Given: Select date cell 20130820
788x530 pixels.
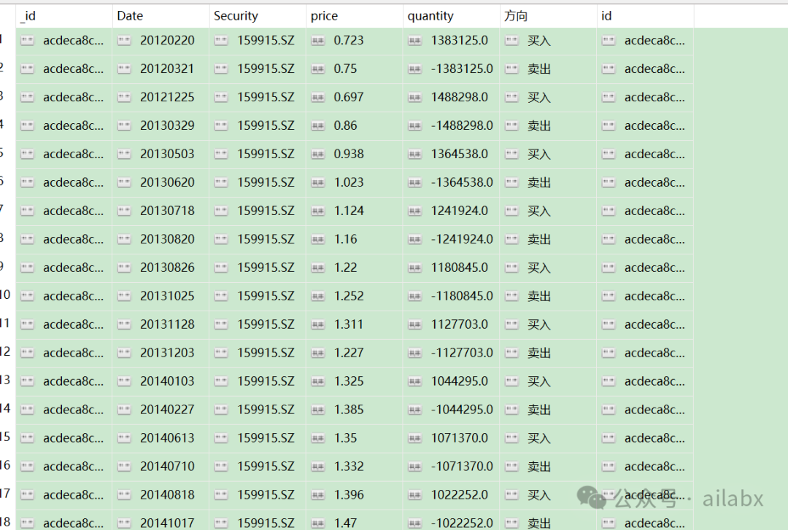Looking at the screenshot, I should pyautogui.click(x=167, y=239).
